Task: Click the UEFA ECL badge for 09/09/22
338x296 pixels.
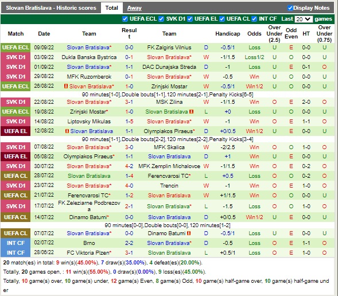Action: (15, 48)
